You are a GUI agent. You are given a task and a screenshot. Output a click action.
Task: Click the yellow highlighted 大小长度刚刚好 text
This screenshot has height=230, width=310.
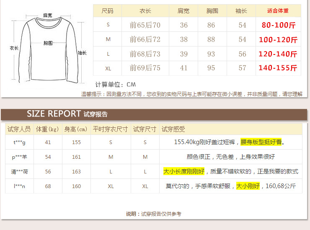point(184,172)
